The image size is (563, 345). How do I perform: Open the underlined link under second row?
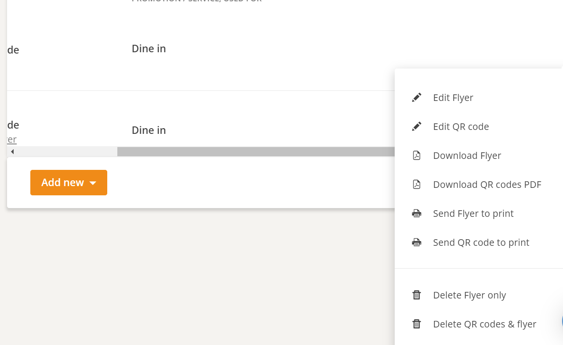click(12, 139)
